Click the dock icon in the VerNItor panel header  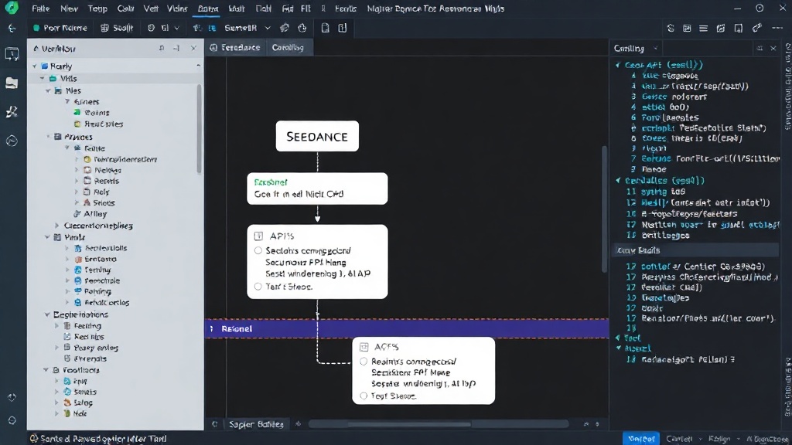pyautogui.click(x=176, y=49)
